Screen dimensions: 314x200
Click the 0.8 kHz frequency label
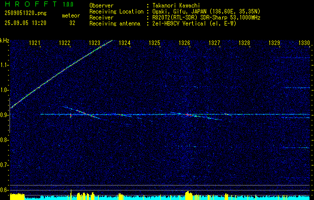tap(4, 140)
